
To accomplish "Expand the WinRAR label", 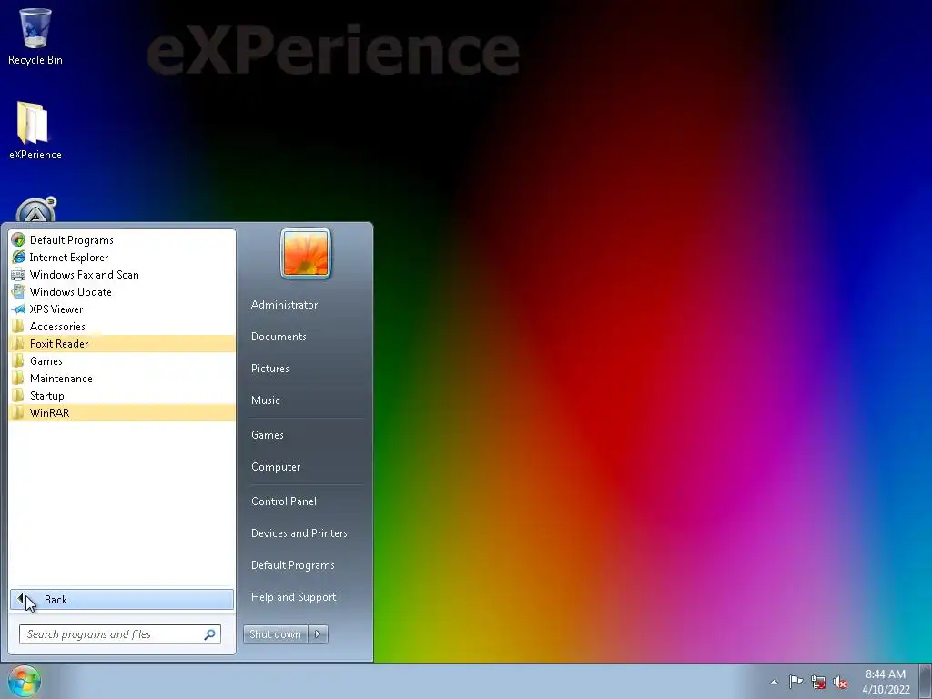I will [49, 412].
